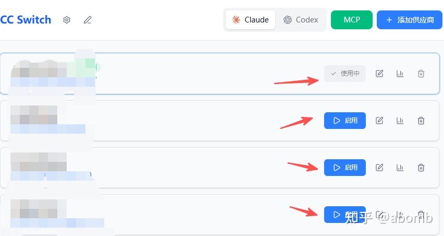Show usage chart for the third provider
The height and width of the screenshot is (236, 444).
[x=400, y=168]
